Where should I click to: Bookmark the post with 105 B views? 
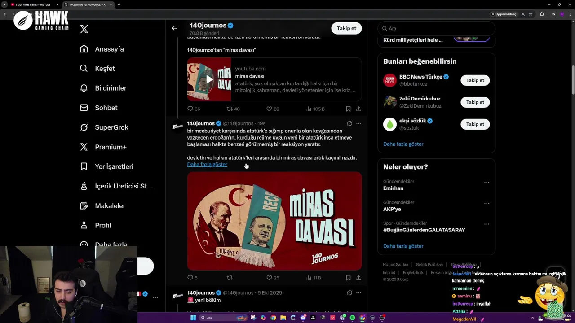tap(348, 109)
